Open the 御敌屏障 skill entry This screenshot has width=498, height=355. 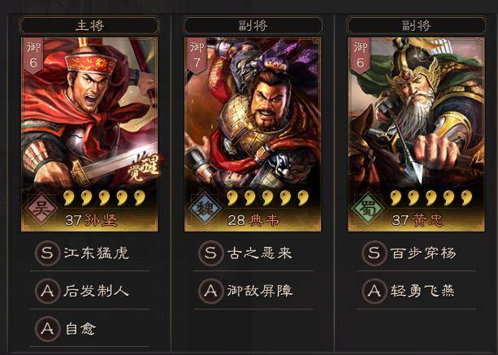point(253,291)
